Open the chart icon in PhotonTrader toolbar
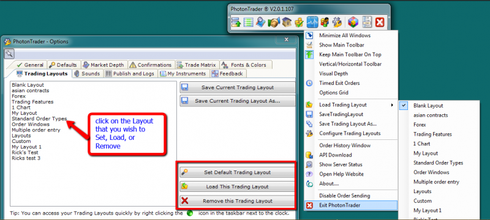This screenshot has height=220, width=490. pos(312,23)
